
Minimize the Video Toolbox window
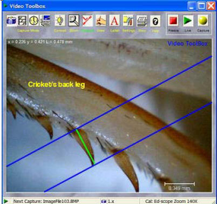click(192, 6)
